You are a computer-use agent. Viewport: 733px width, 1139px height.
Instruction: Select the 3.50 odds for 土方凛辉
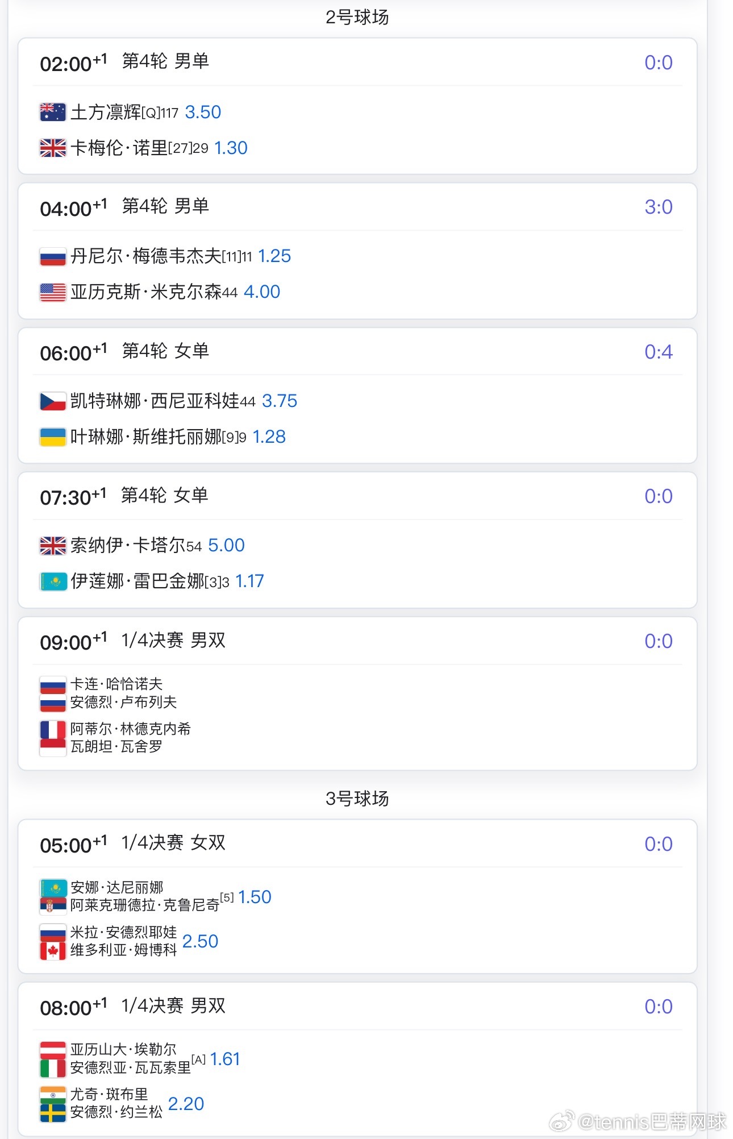pos(203,112)
